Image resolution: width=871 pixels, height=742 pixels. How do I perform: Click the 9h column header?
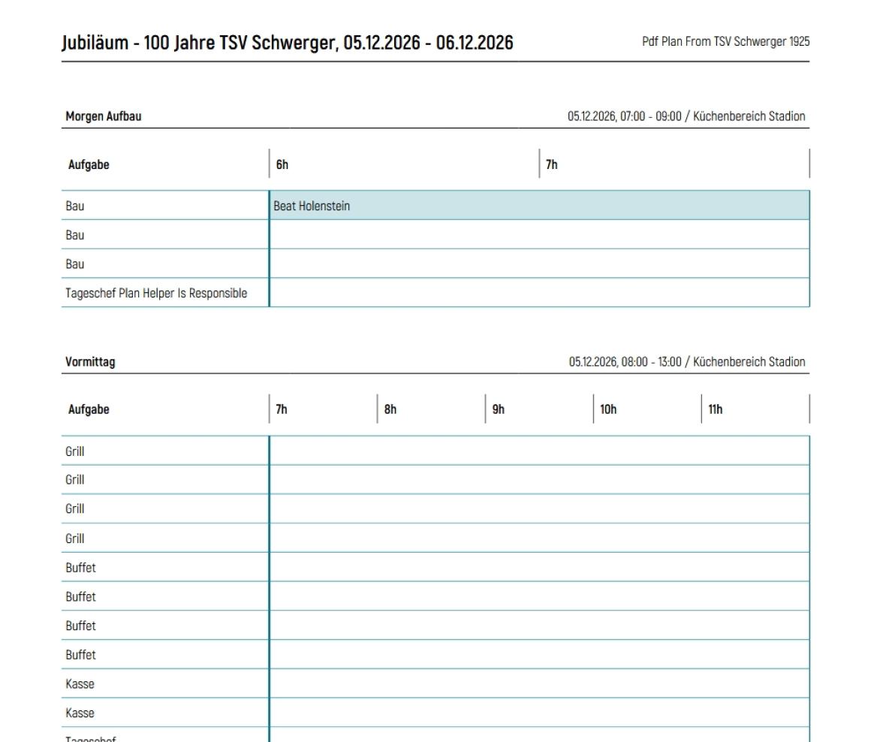click(498, 409)
